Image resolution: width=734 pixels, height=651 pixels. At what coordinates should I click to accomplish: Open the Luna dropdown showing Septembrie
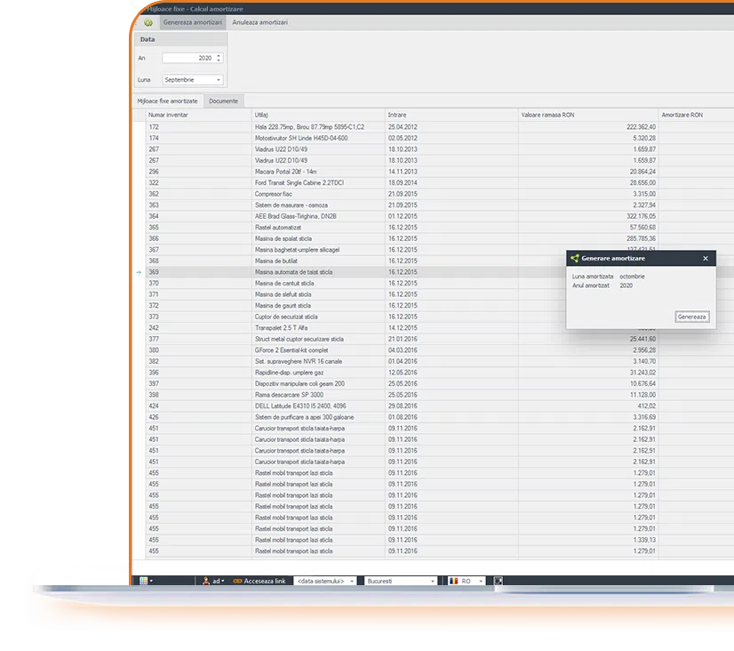pyautogui.click(x=217, y=79)
